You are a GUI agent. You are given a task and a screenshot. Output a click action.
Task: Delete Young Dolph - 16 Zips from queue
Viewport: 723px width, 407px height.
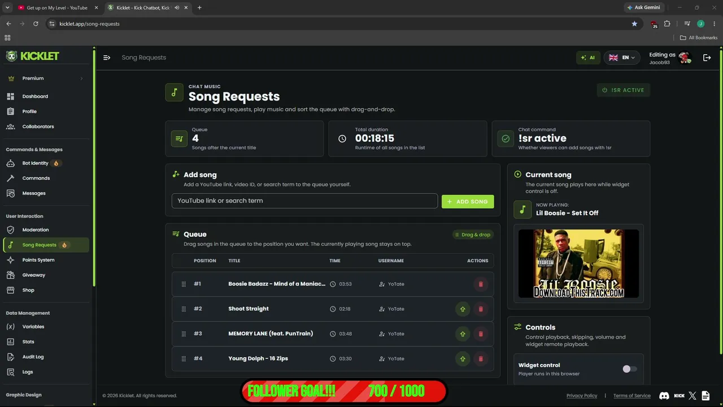click(481, 358)
